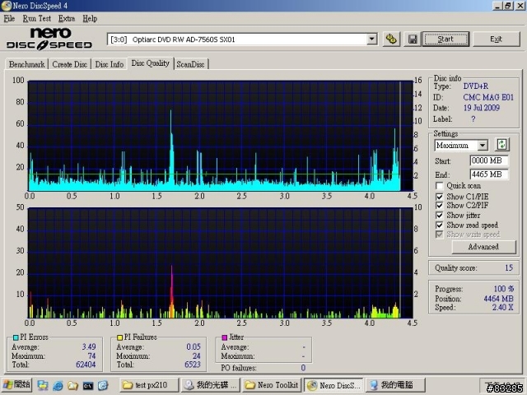The image size is (527, 395).
Task: Click the End MB input field
Action: 488,174
